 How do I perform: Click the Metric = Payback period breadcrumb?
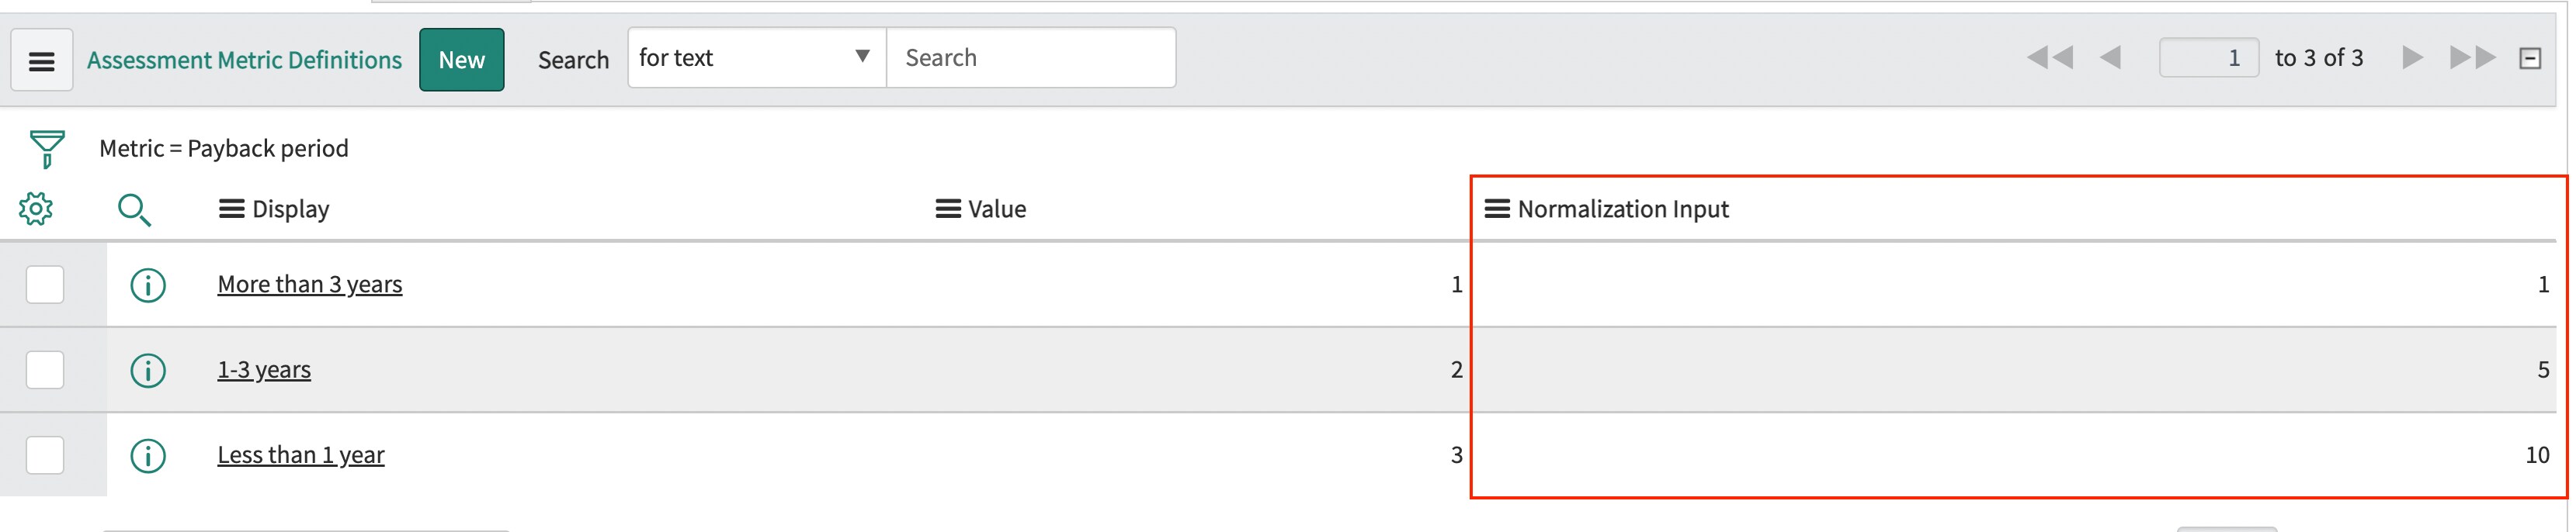tap(223, 147)
